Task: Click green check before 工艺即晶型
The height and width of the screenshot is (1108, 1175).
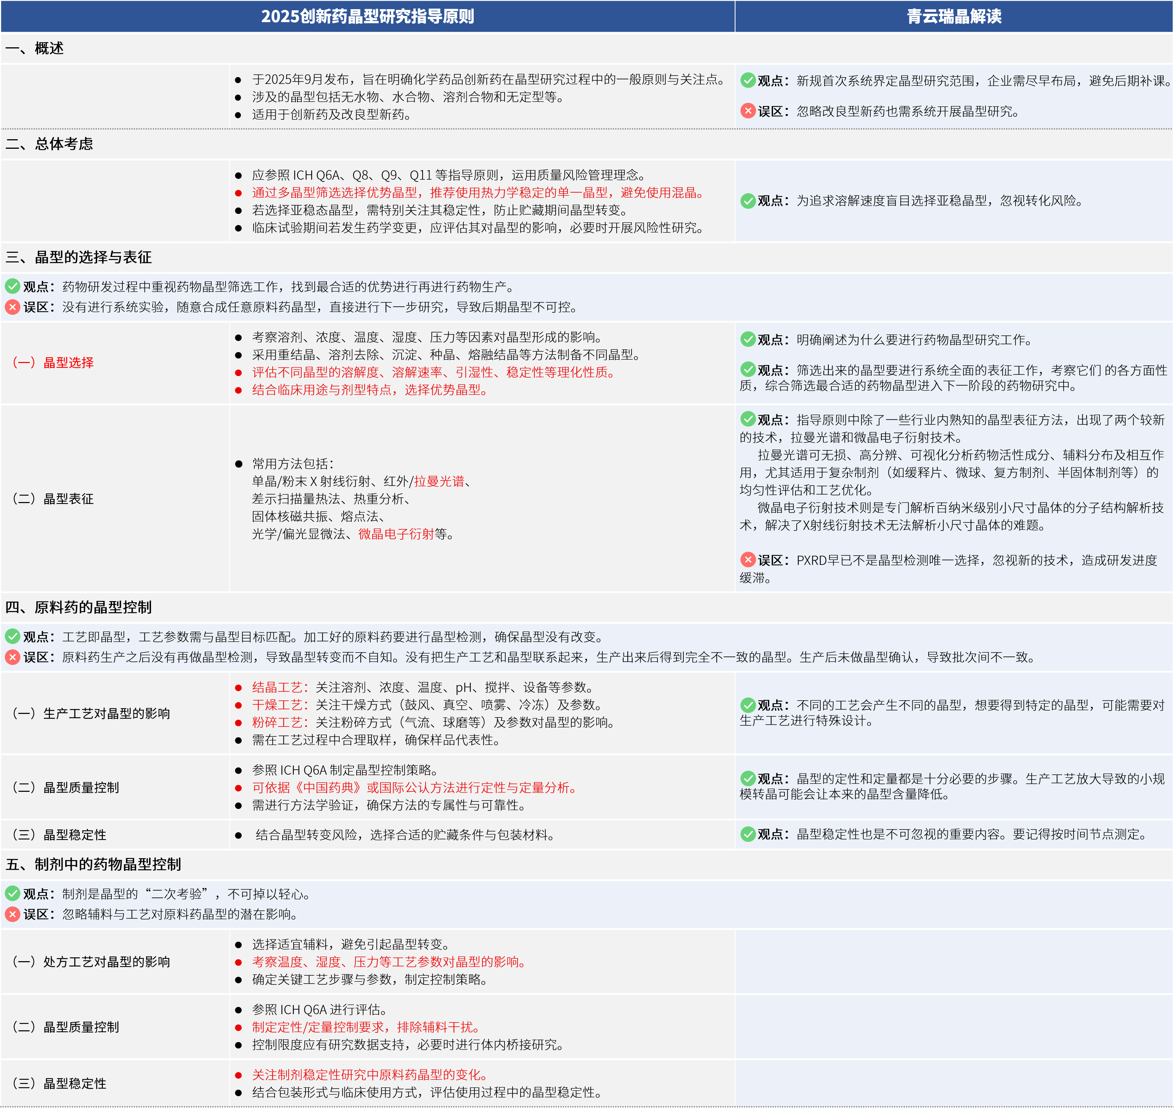Action: point(13,636)
